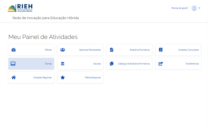
Task: Click the star icon for Ofertas Especiais
Action: [x=62, y=78]
